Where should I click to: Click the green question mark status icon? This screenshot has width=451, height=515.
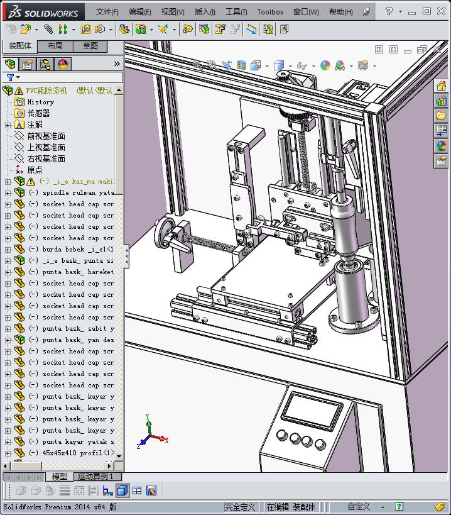(x=399, y=507)
